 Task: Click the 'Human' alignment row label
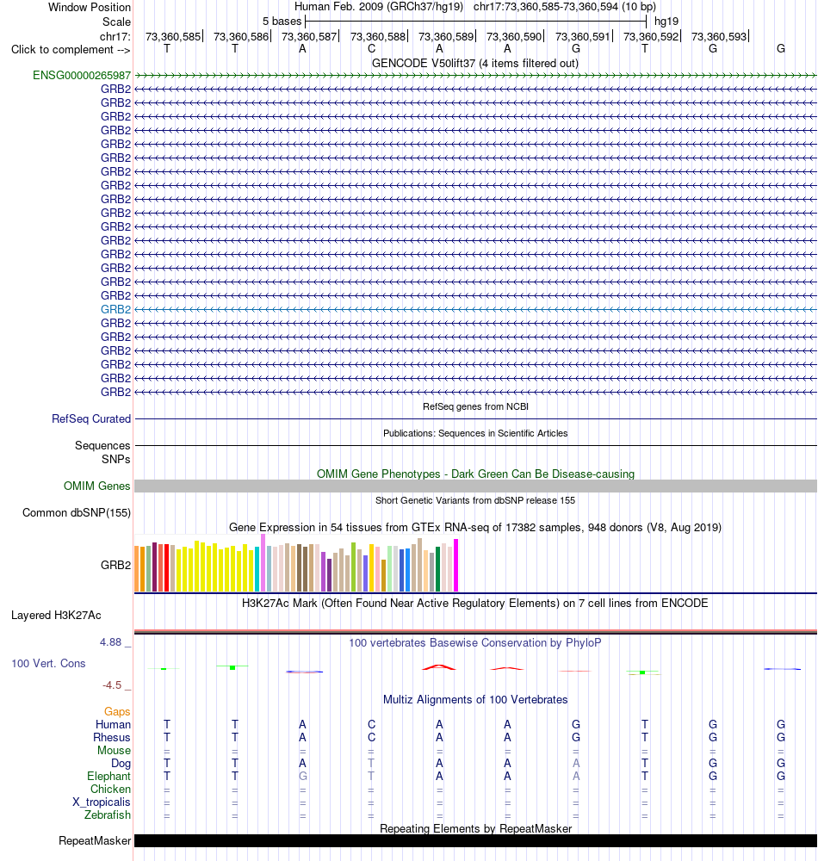point(113,724)
